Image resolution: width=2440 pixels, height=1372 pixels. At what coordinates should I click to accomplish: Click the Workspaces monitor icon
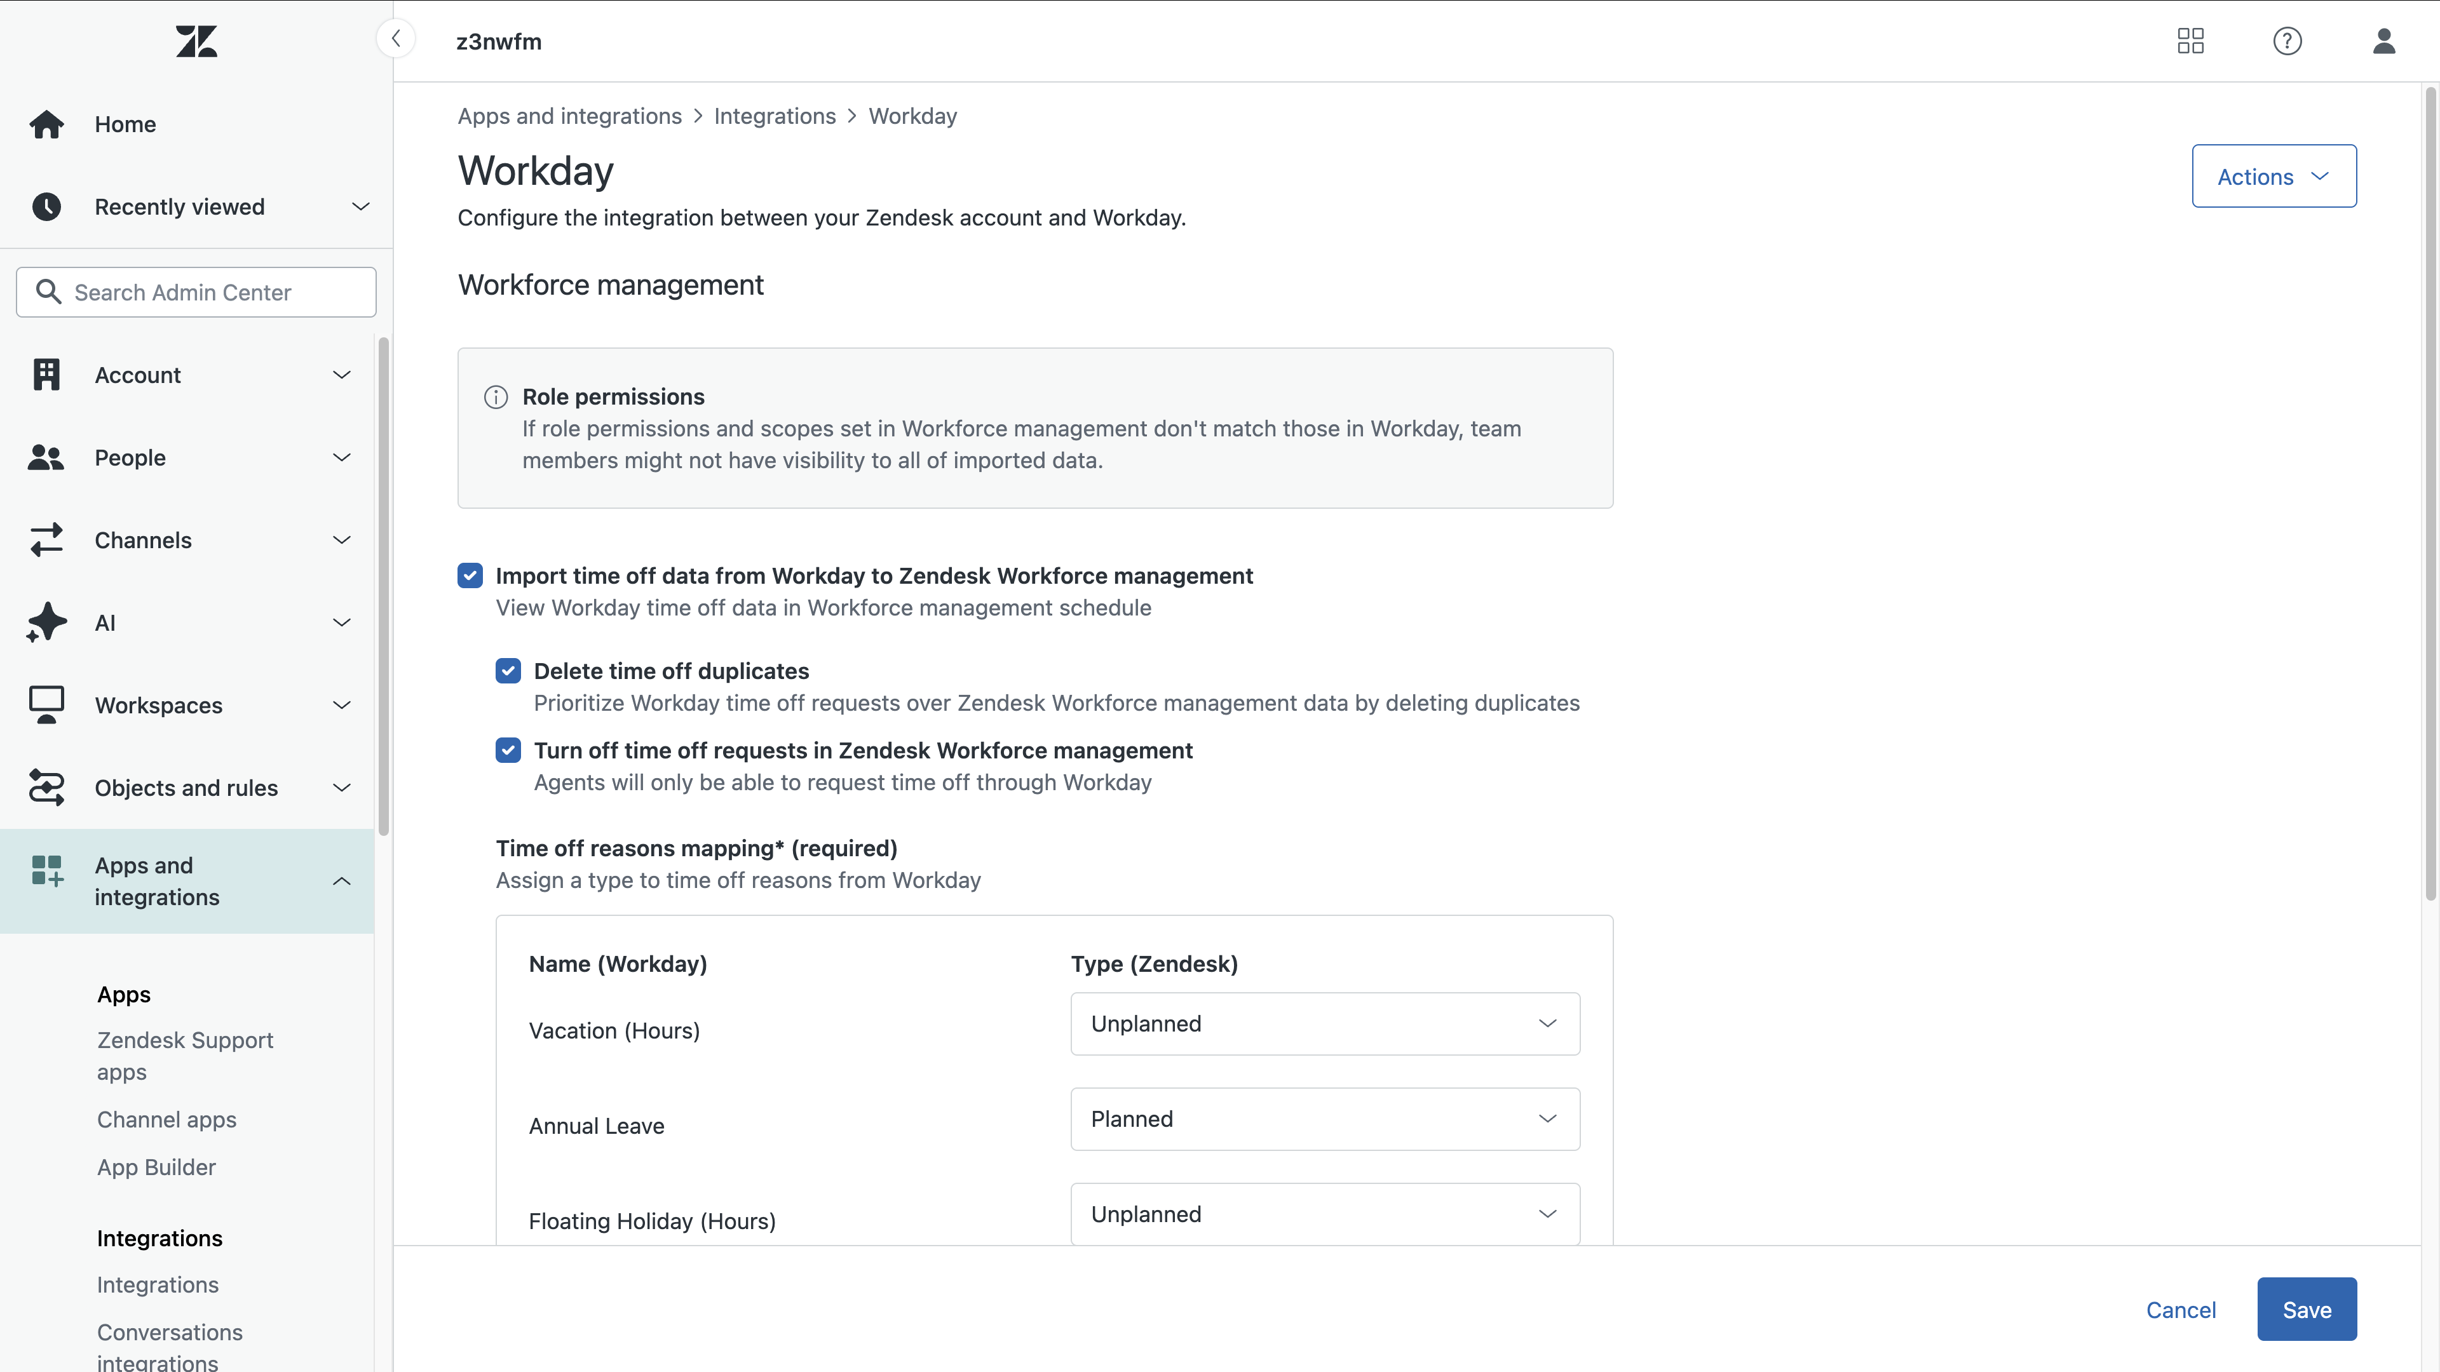[46, 704]
